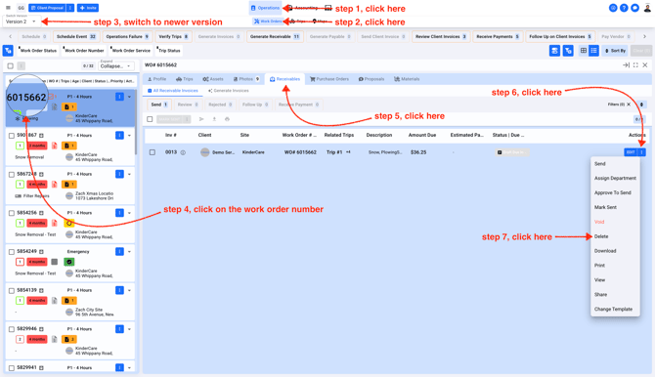Select work order 5867248 checkbox

(x=12, y=175)
